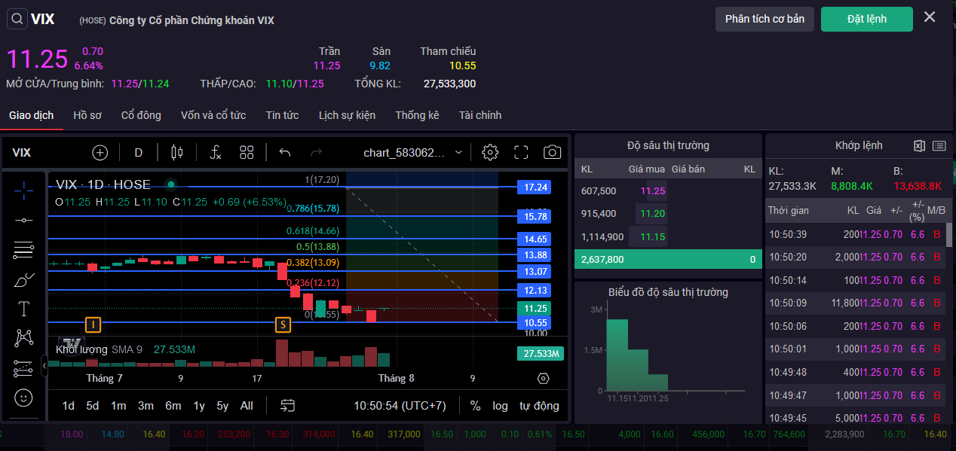Click Đặt lệnh order button

[867, 19]
